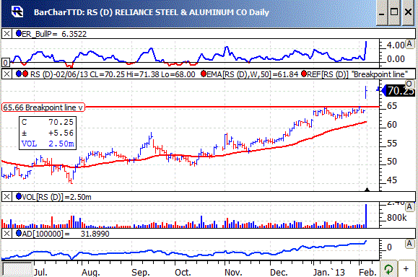
Task: Maximize the chart window
Action: [x=394, y=12]
